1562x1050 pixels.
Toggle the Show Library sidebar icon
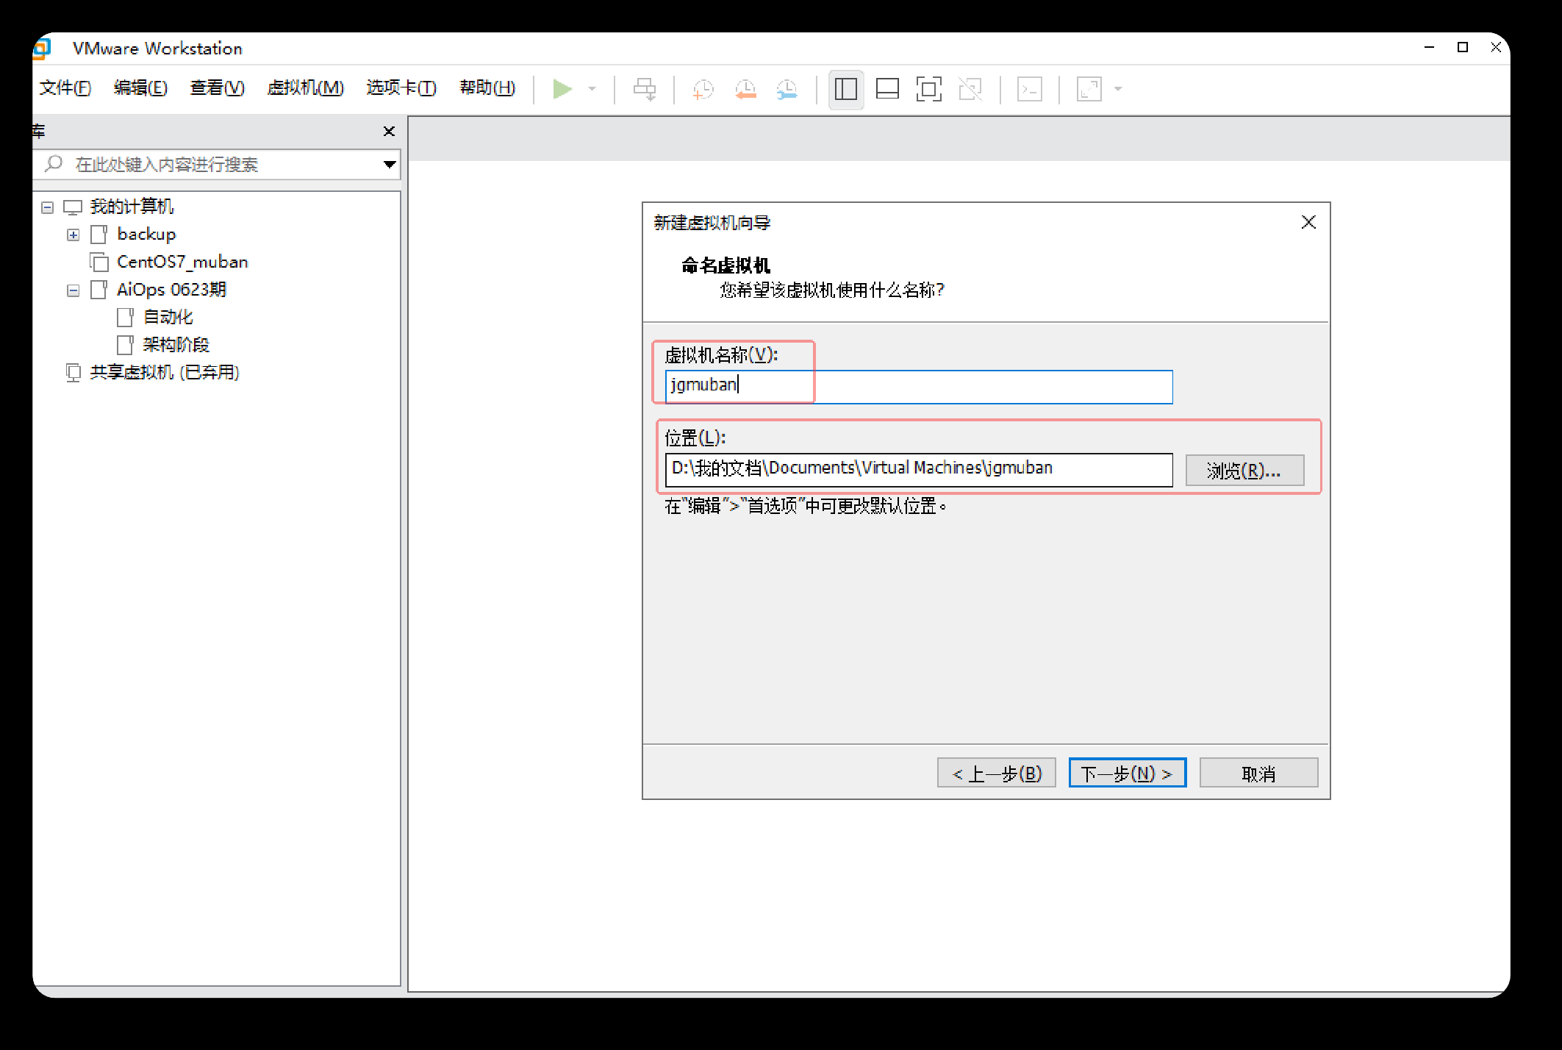846,89
